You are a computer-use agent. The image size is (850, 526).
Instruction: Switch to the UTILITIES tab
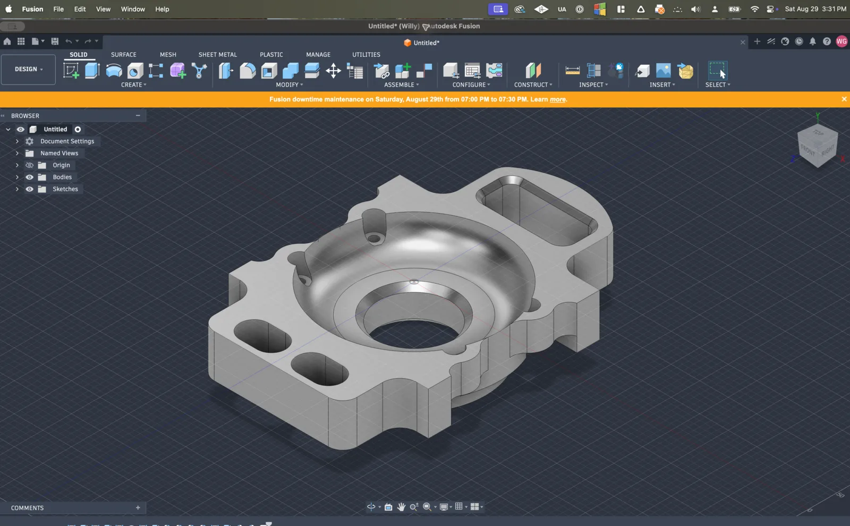click(366, 54)
